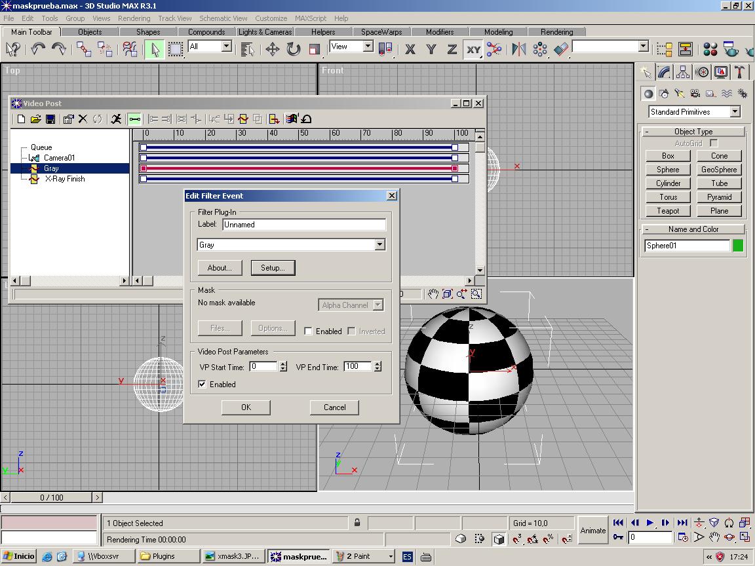Viewport: 755px width, 566px height.
Task: Increase the VP Start Time spinner
Action: click(283, 364)
